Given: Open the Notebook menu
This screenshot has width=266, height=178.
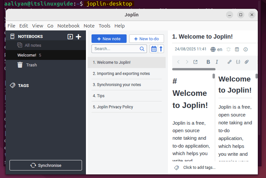Looking at the screenshot, I should click(x=68, y=26).
